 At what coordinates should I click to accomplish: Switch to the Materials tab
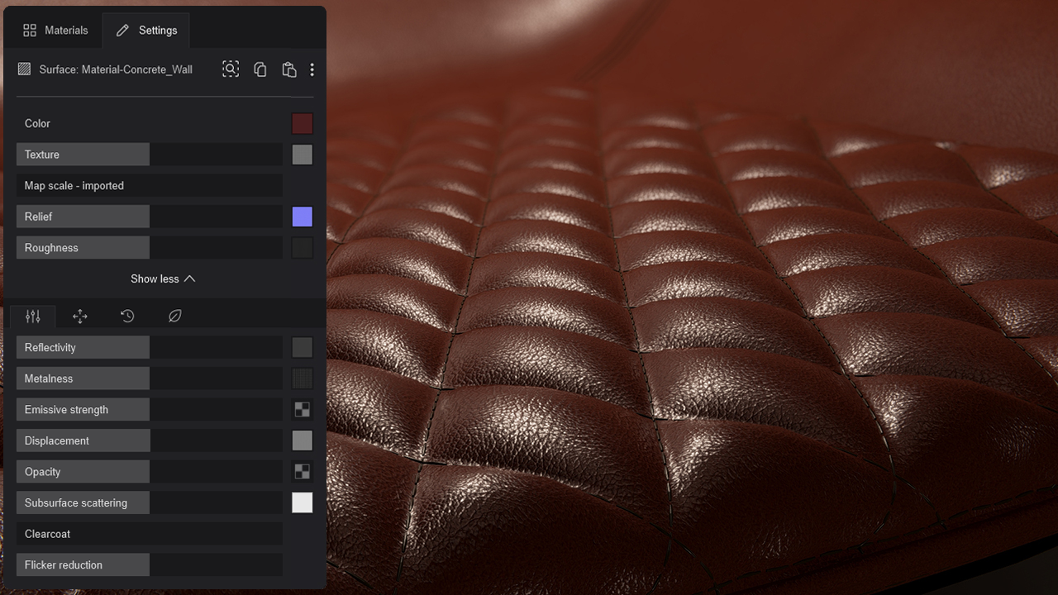click(x=55, y=30)
